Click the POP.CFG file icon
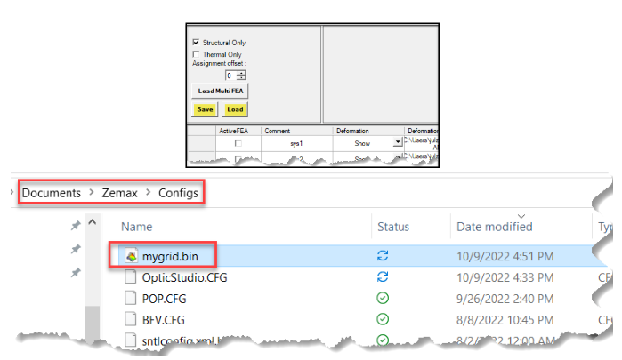622x360 pixels. click(x=131, y=297)
